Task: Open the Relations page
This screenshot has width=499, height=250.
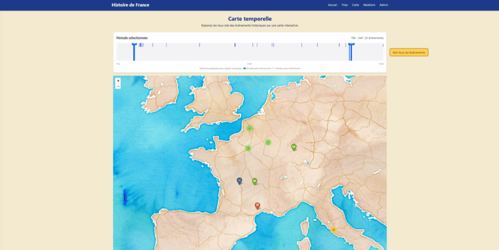Action: (x=369, y=5)
